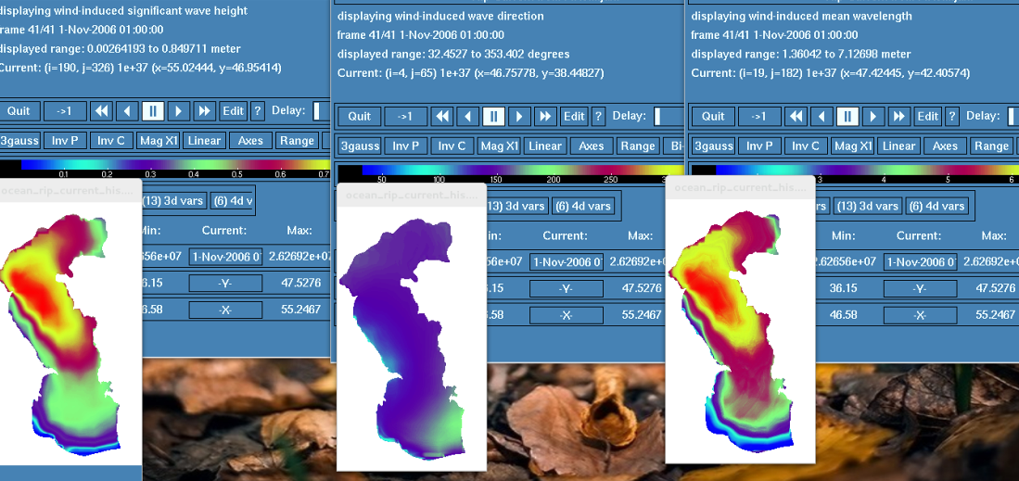Pause playback in the wave direction window
This screenshot has height=481, width=1019.
coord(494,116)
